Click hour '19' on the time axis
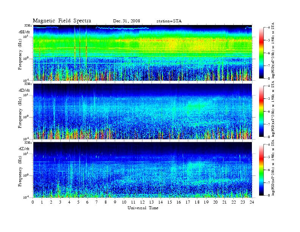The width and height of the screenshot is (300, 232). pos(206,202)
